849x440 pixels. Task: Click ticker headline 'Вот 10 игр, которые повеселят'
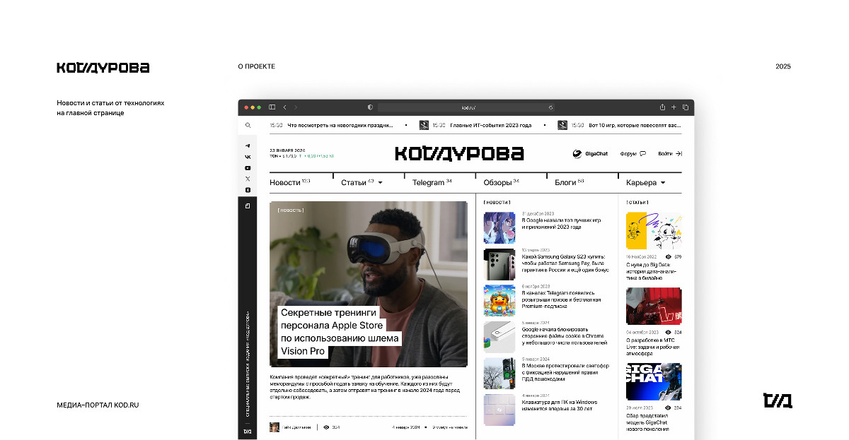click(635, 125)
